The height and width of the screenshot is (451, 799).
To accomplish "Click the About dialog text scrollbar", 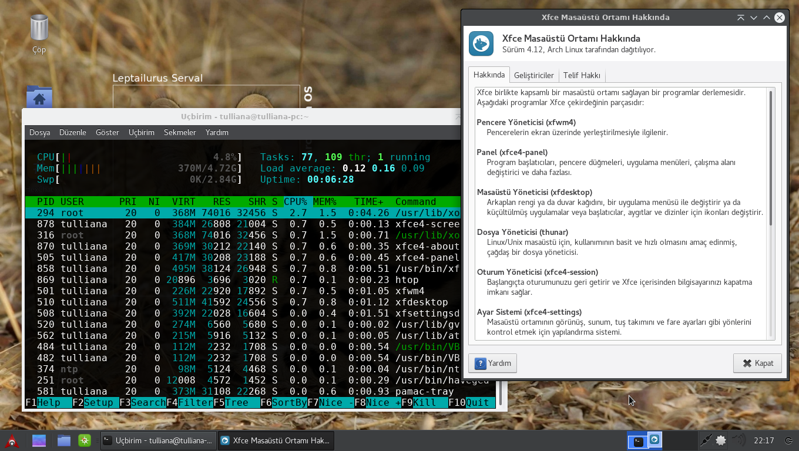I will [771, 159].
